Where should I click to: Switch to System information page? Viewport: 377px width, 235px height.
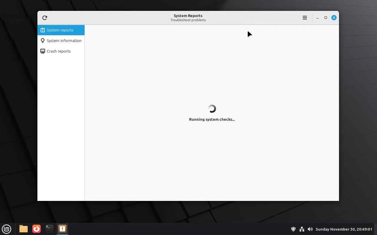pyautogui.click(x=61, y=41)
